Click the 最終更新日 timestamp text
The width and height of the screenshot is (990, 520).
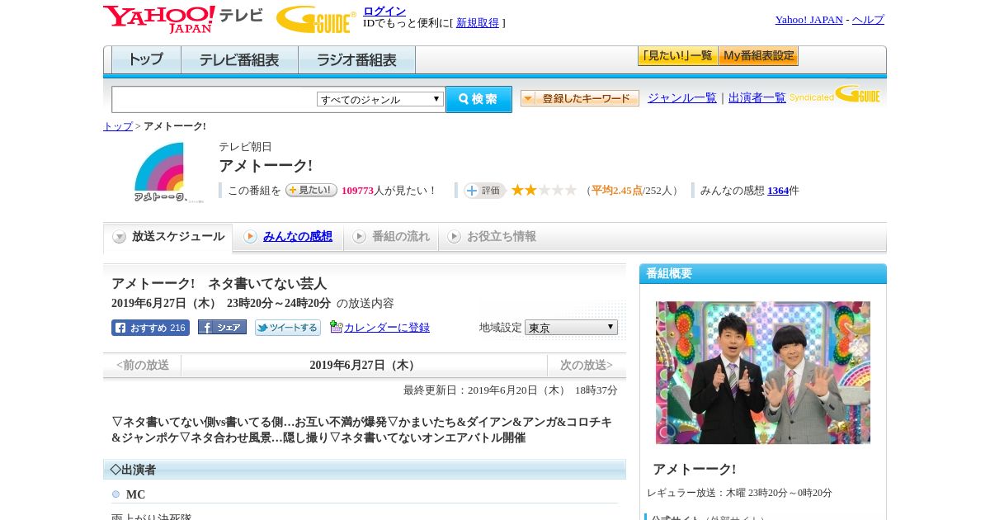tap(511, 390)
